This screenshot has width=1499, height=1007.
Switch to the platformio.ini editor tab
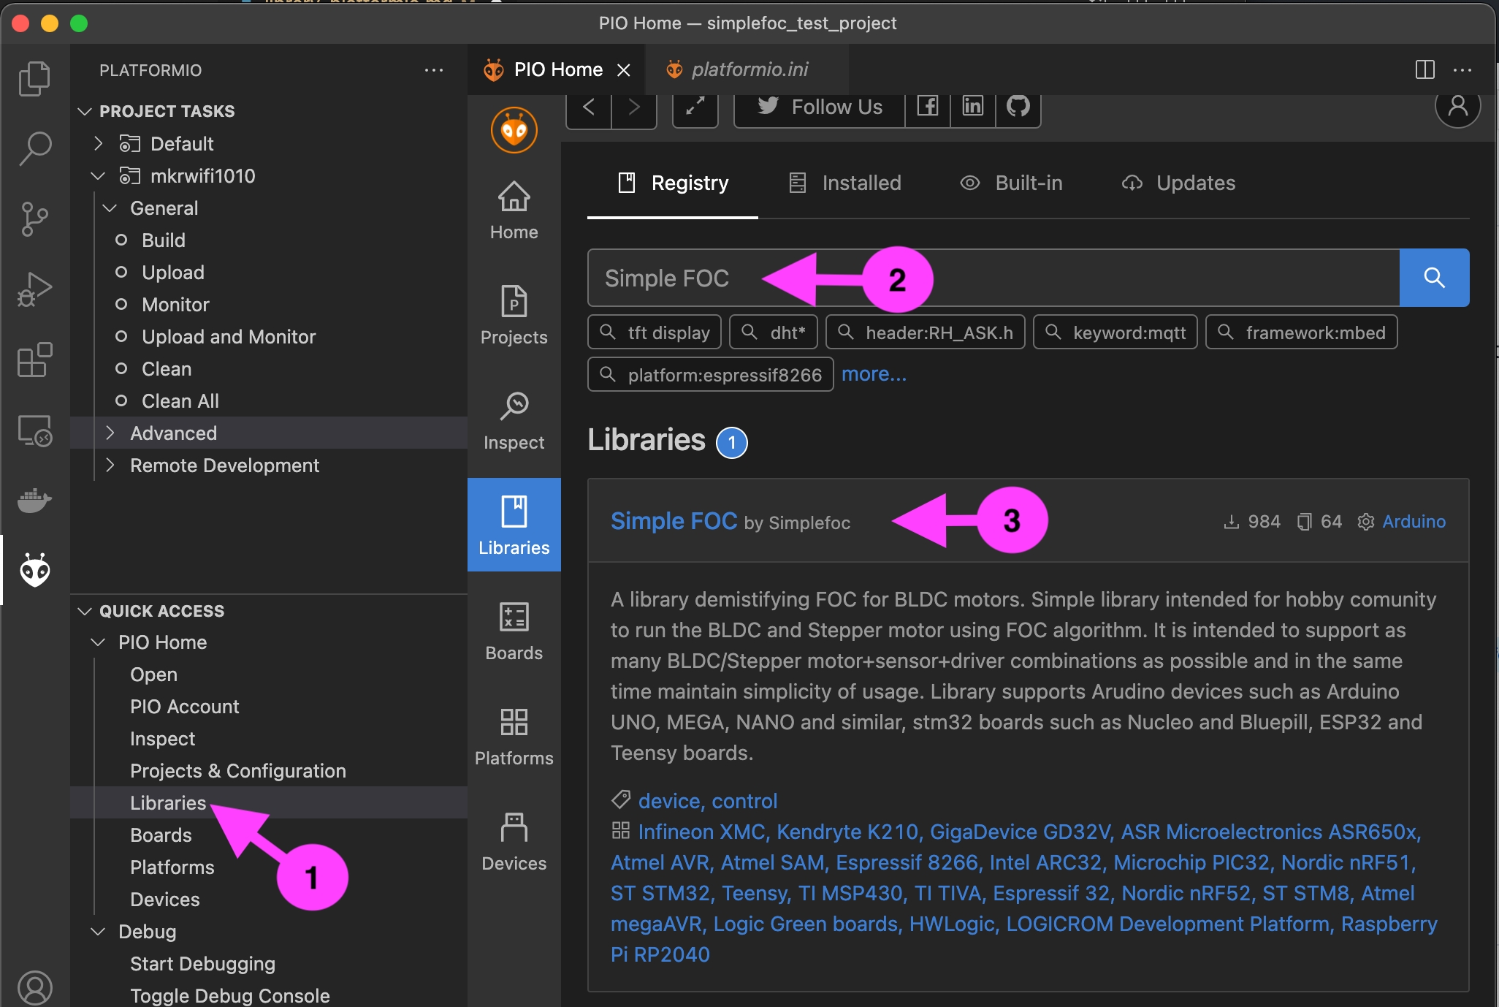(749, 69)
